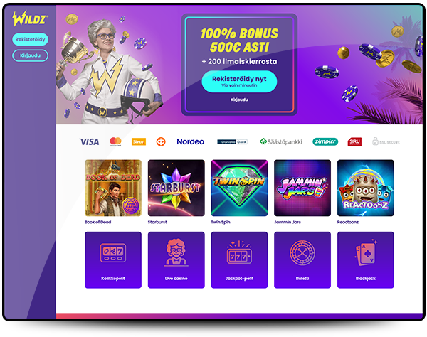Click the Kirjaudu button in the sidebar
Screen dimensions: 427x337
click(30, 55)
